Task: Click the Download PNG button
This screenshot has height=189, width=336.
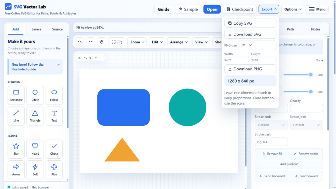Action: point(250,69)
